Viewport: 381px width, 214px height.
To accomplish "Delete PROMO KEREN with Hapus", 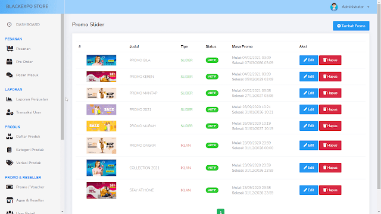I will (330, 77).
